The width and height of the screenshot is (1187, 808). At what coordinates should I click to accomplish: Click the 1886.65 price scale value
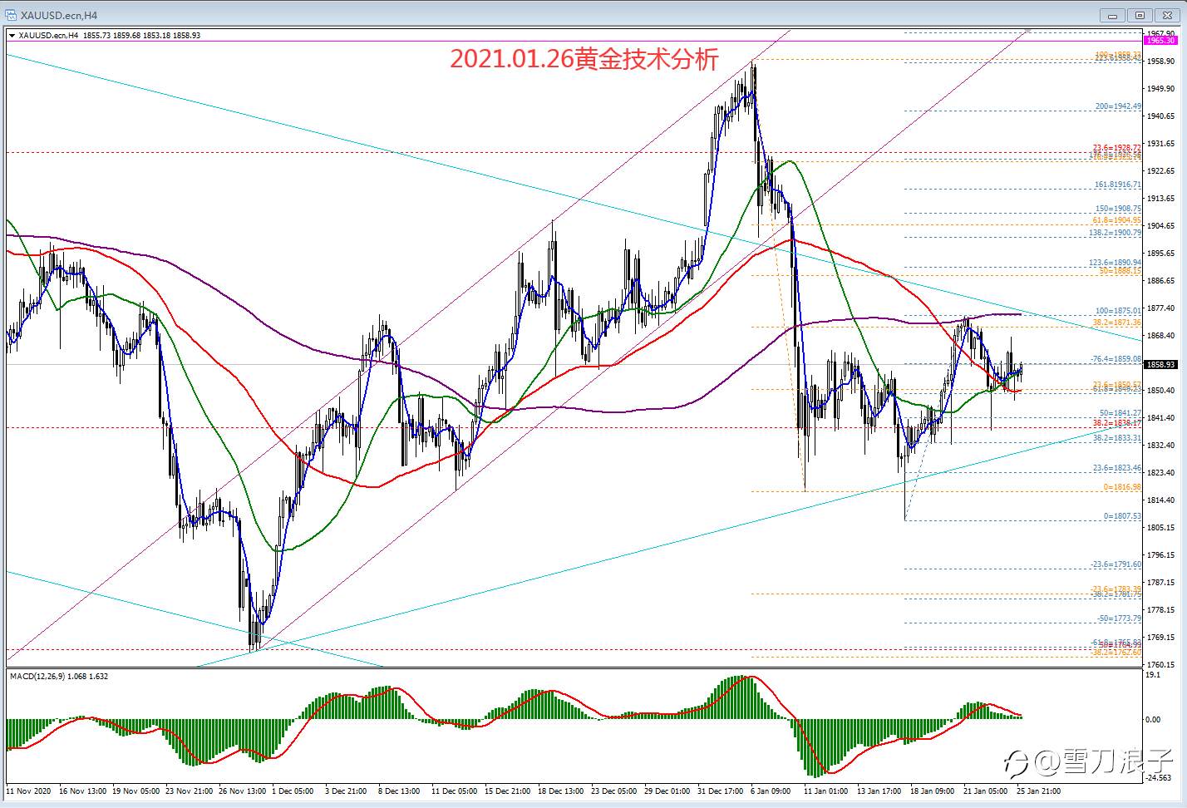tap(1160, 281)
